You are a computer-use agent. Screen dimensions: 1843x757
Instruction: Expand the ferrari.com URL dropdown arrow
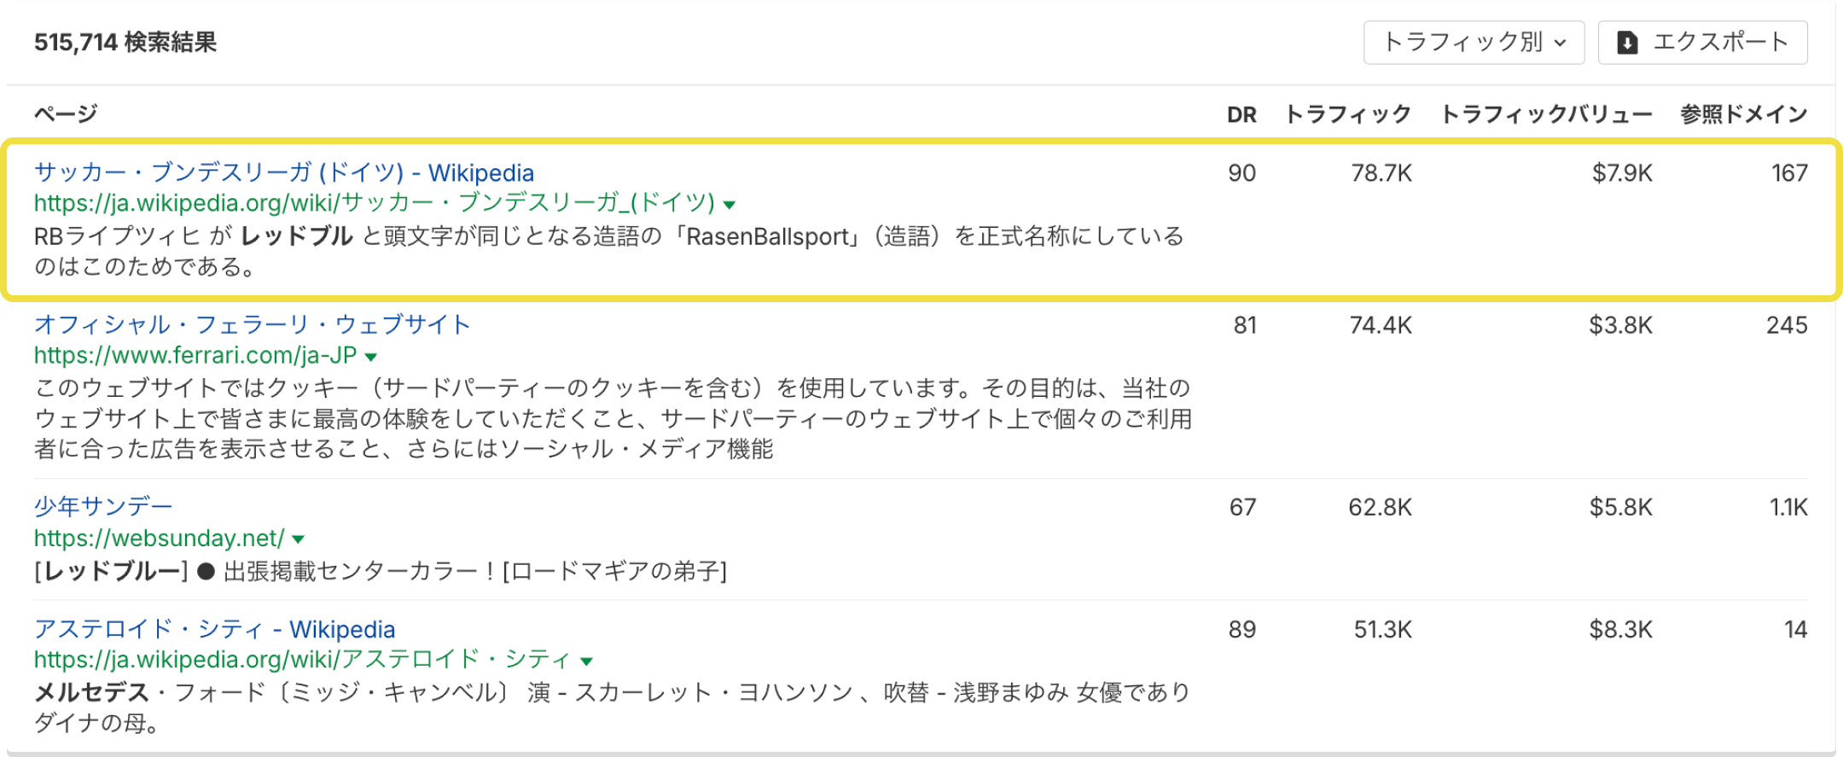371,357
